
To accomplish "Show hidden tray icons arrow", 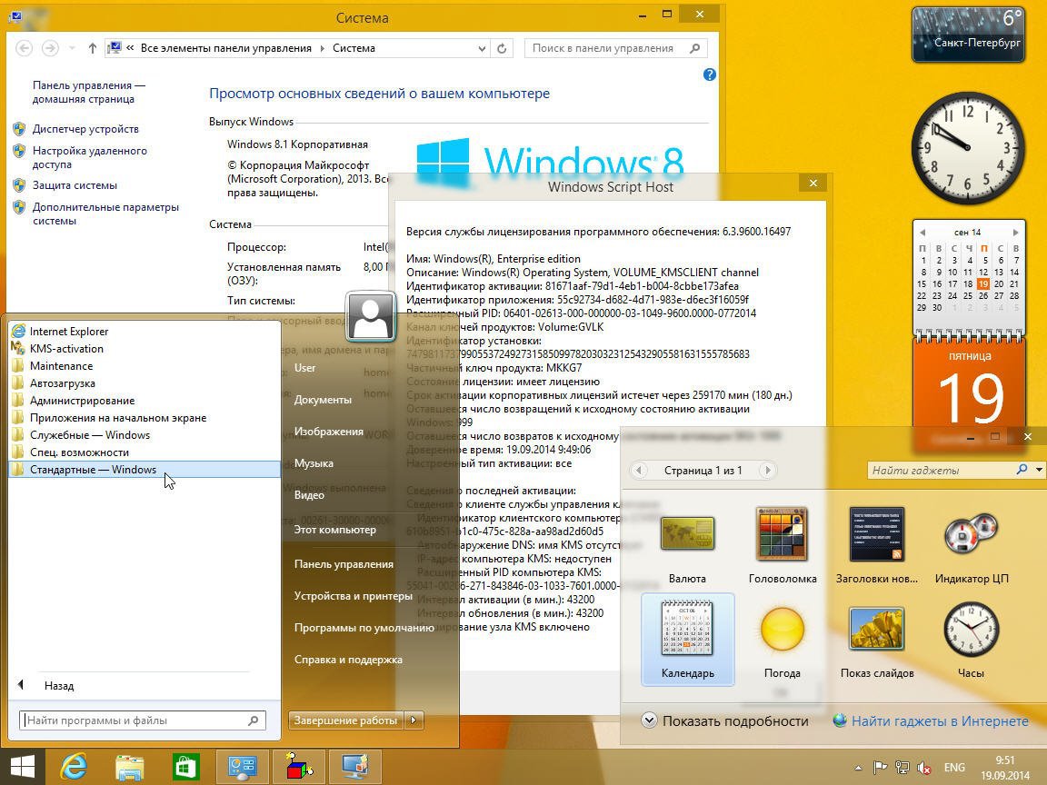I will click(859, 768).
